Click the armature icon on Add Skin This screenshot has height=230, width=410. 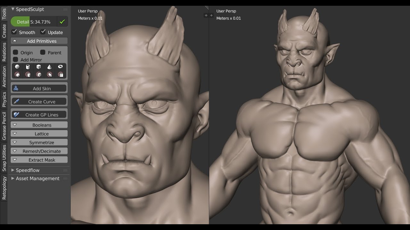(16, 88)
